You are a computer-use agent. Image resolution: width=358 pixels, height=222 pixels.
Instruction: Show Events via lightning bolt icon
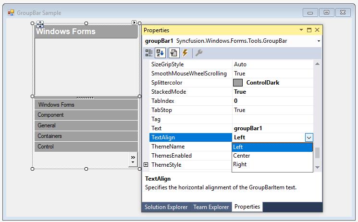[x=185, y=53]
